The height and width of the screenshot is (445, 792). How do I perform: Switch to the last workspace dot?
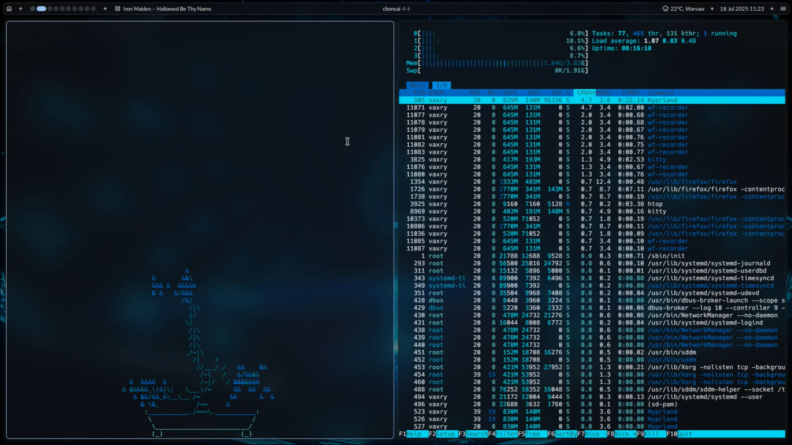[x=93, y=9]
